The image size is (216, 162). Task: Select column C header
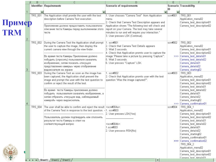point(74,2)
